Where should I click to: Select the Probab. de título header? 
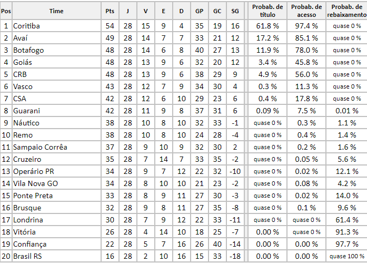pyautogui.click(x=267, y=11)
